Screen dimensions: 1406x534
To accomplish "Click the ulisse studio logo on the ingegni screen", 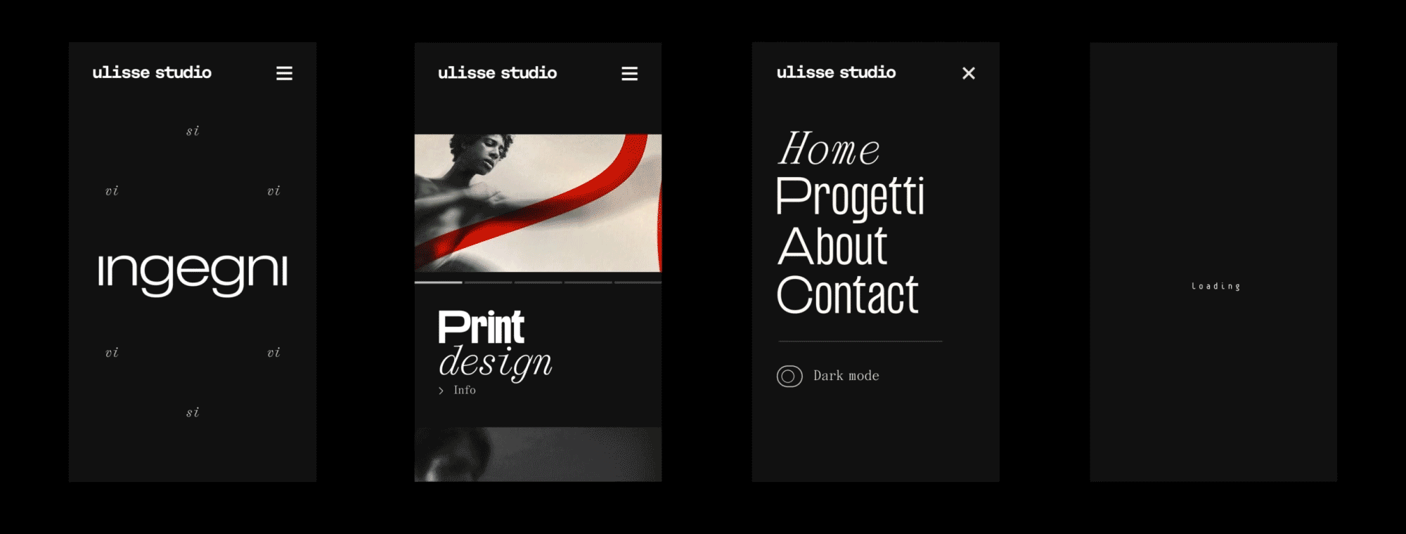I will click(x=152, y=72).
